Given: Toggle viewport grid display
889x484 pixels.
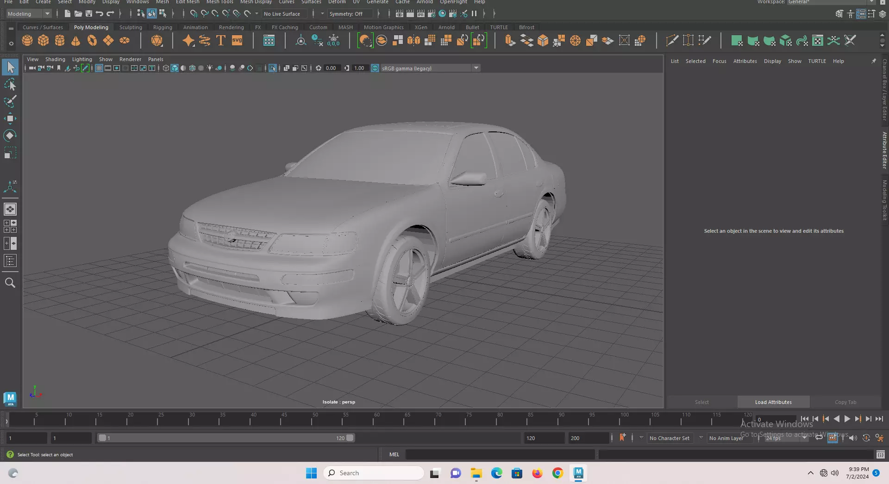Looking at the screenshot, I should coord(99,68).
